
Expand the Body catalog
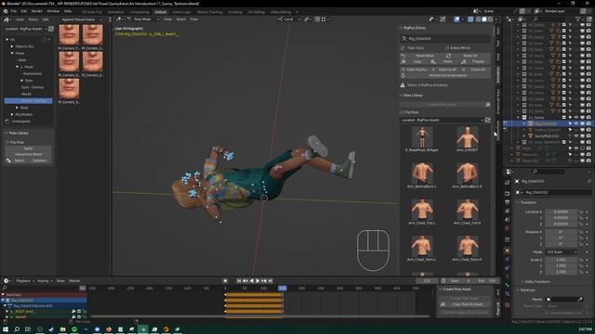click(x=17, y=108)
